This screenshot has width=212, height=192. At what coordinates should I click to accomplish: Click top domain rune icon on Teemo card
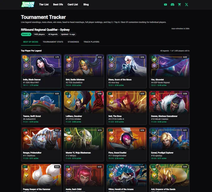[x=26, y=96]
